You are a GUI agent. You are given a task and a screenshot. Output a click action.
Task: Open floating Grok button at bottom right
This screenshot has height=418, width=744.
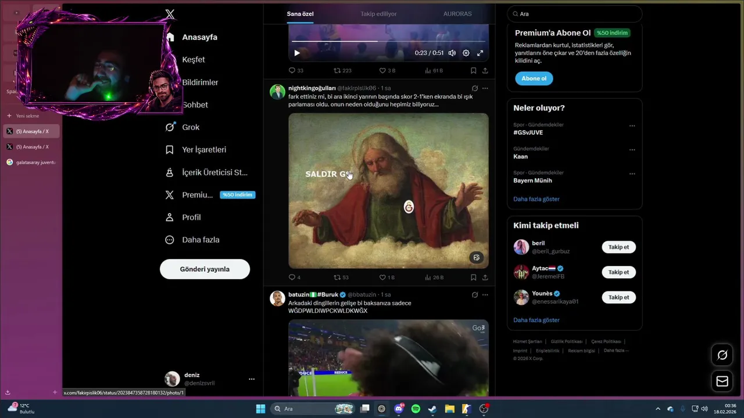[722, 355]
